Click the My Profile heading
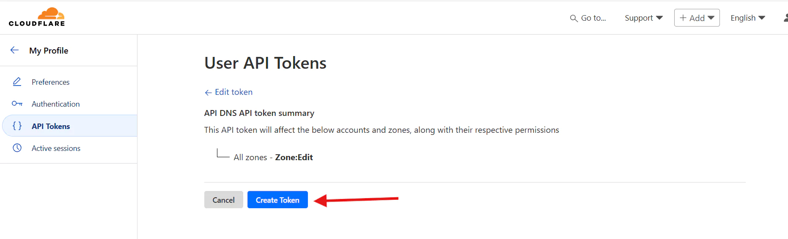The width and height of the screenshot is (788, 239). pos(49,51)
